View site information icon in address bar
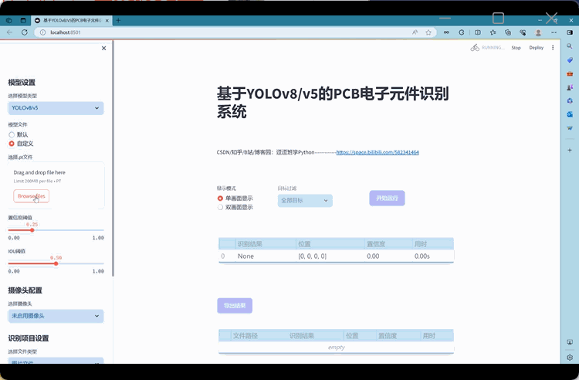Screen dimensions: 579x380 click(42, 32)
